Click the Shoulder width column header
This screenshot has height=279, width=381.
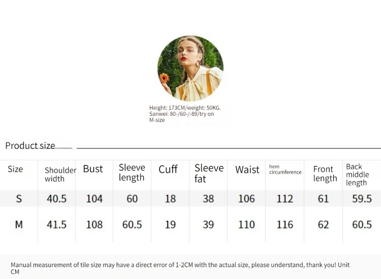(x=60, y=175)
